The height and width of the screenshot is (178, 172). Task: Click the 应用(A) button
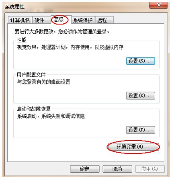pos(150,169)
